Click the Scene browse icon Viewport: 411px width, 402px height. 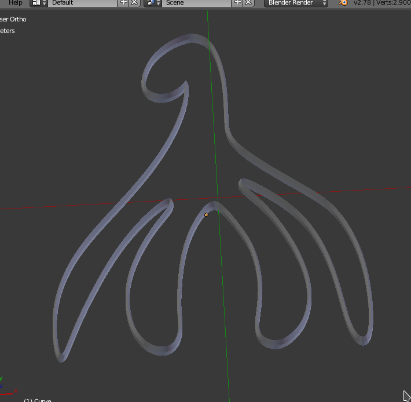coord(153,3)
